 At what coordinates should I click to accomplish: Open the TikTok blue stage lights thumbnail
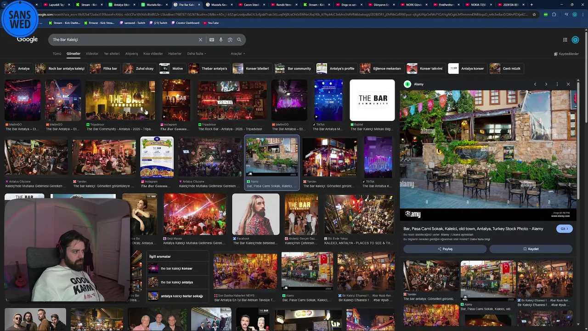point(328,100)
